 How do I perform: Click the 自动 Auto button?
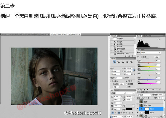157,57
